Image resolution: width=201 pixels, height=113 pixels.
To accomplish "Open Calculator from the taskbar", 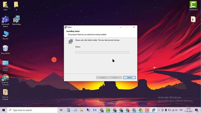I will pos(68,110).
